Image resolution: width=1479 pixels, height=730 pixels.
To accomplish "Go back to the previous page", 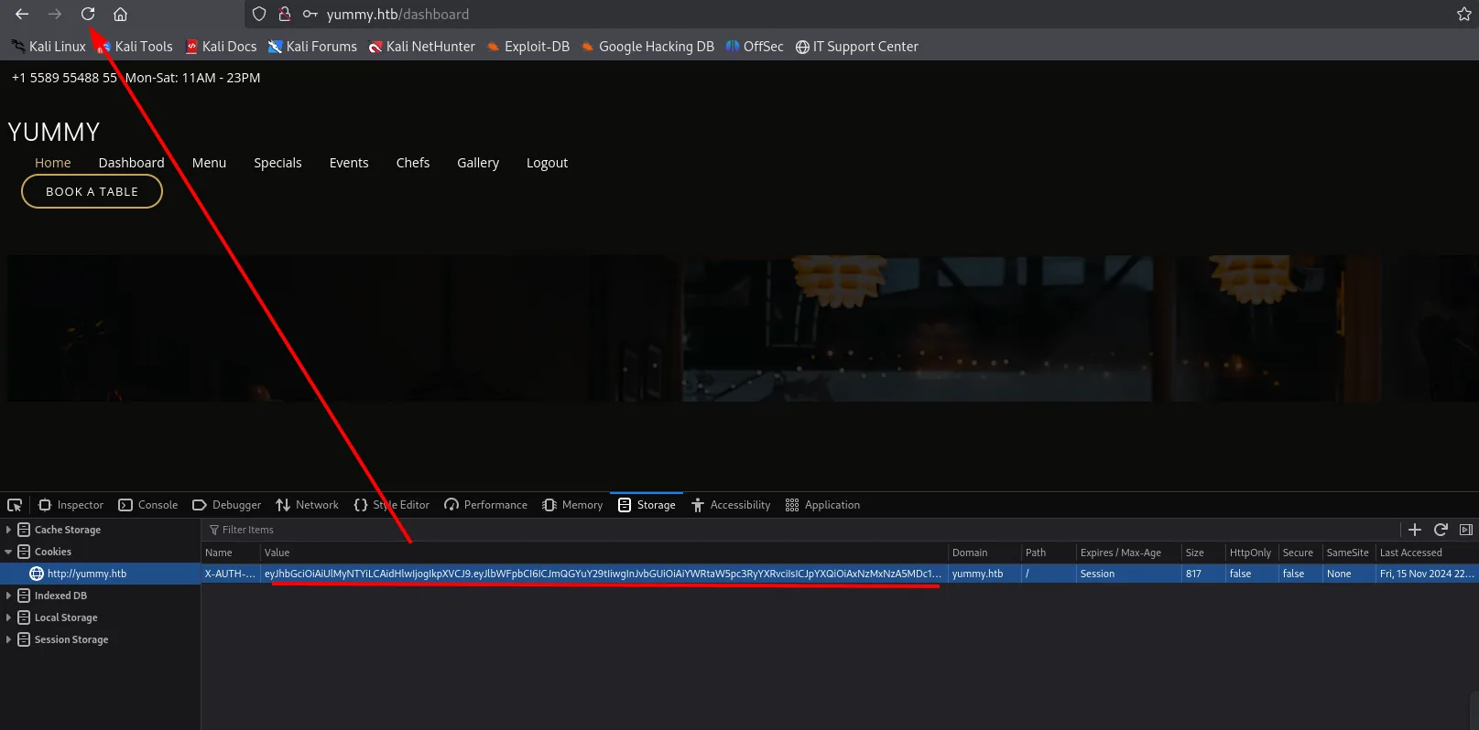I will [x=22, y=14].
